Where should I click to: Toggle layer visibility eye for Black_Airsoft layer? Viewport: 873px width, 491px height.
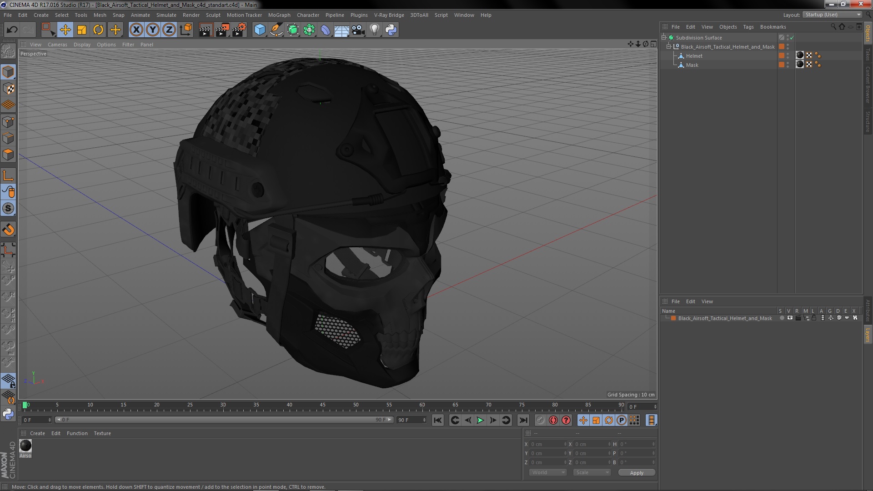point(790,318)
